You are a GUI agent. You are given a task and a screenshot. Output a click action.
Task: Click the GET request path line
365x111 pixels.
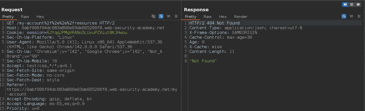pos(61,23)
